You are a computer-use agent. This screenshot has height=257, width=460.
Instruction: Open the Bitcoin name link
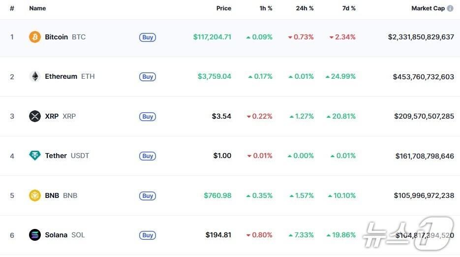(57, 37)
